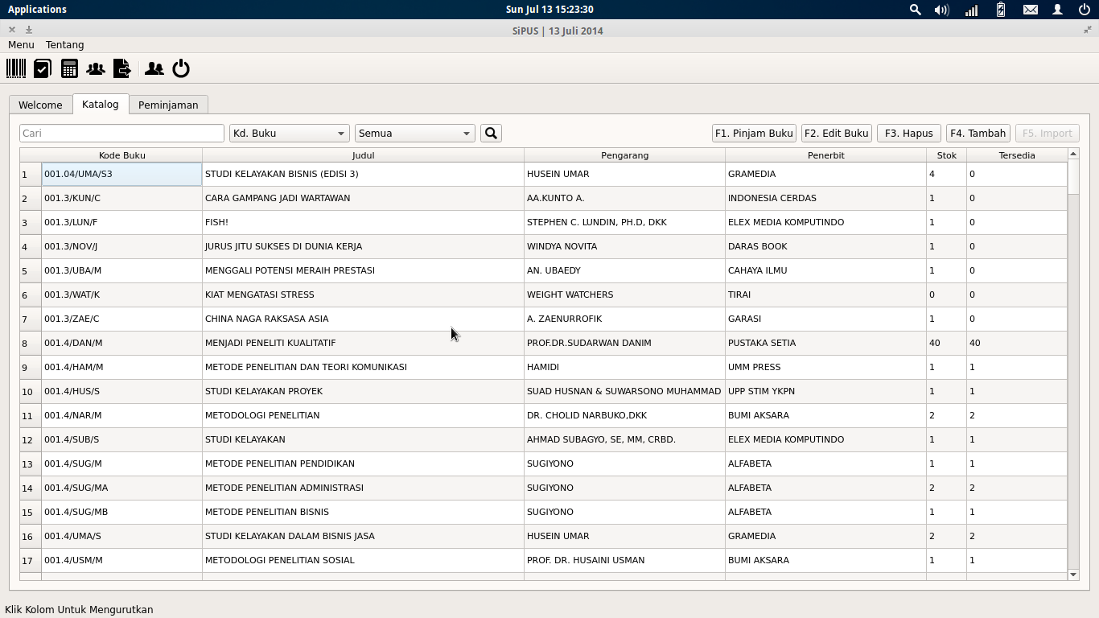The width and height of the screenshot is (1099, 618).
Task: Open the Tentang menu
Action: [65, 45]
